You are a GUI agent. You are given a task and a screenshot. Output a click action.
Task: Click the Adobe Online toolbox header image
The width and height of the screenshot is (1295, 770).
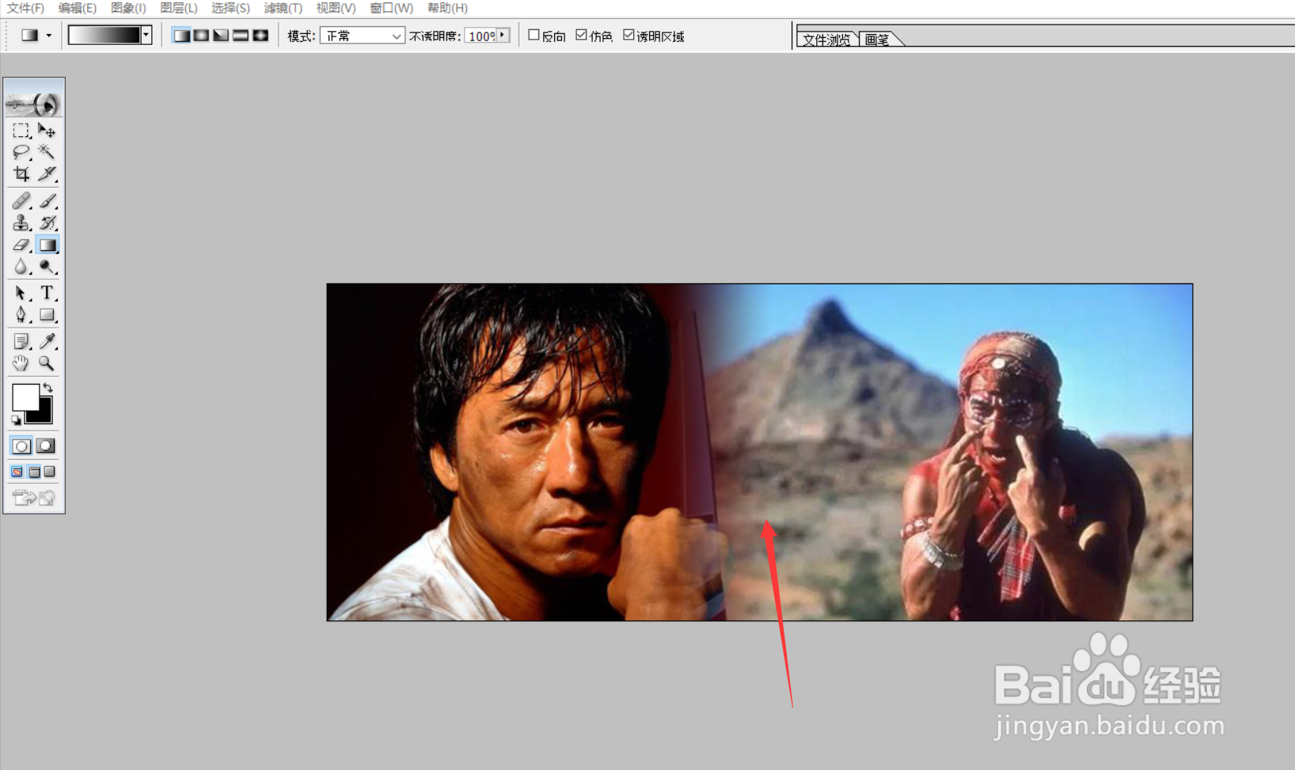tap(34, 103)
